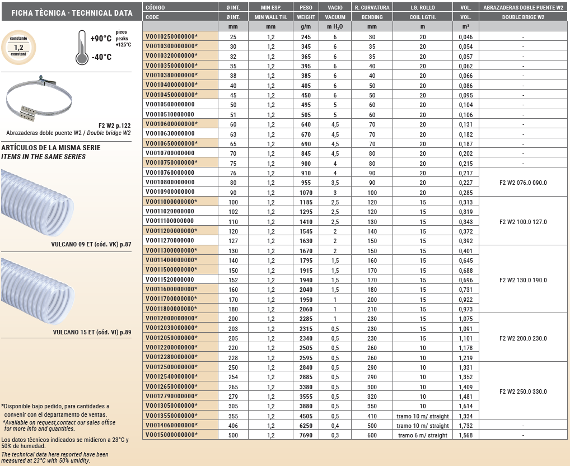Image resolution: width=570 pixels, height=466 pixels.
Task: Click the +90°C maximum temperature label
Action: click(101, 39)
